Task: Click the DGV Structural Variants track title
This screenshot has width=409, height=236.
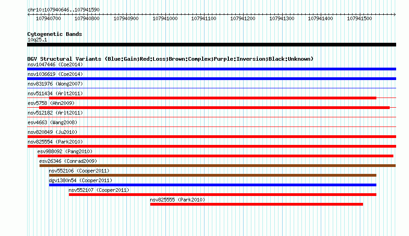Action: pos(170,59)
